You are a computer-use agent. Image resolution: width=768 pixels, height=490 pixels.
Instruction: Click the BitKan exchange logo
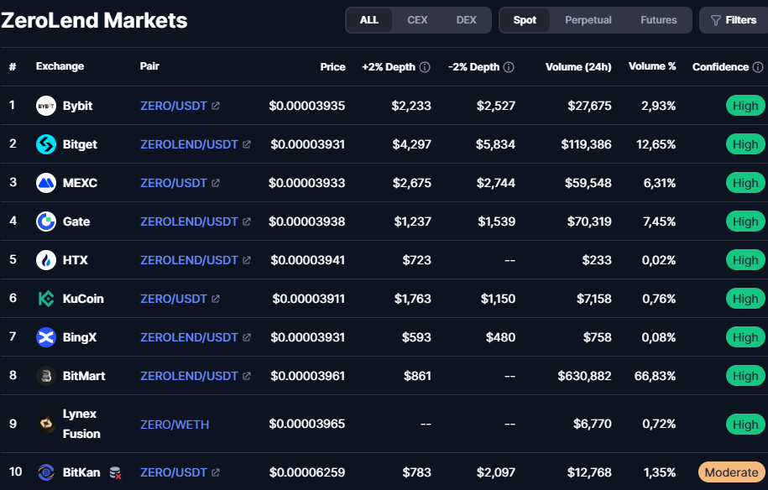click(46, 472)
